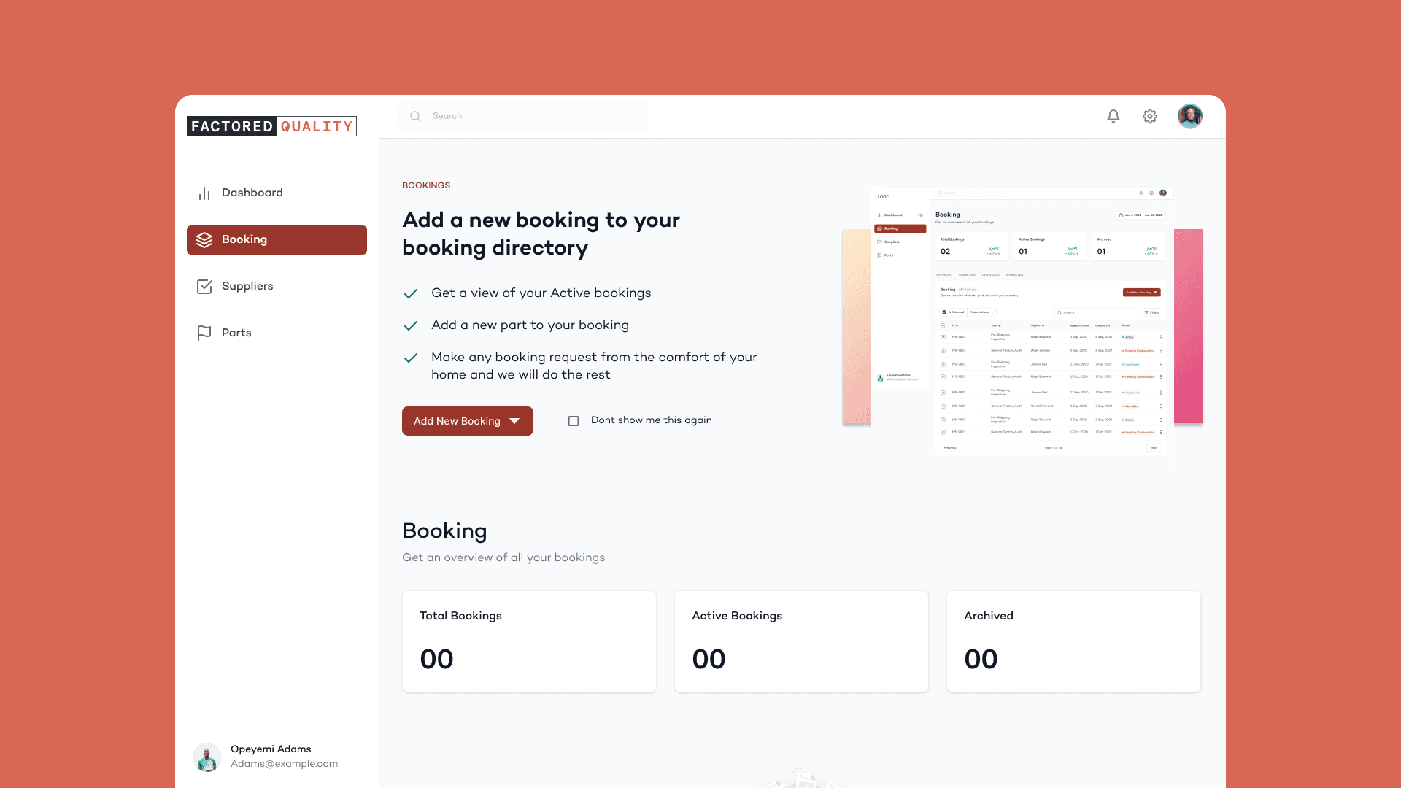Click Add a new booking headline
The height and width of the screenshot is (788, 1401).
tap(541, 233)
